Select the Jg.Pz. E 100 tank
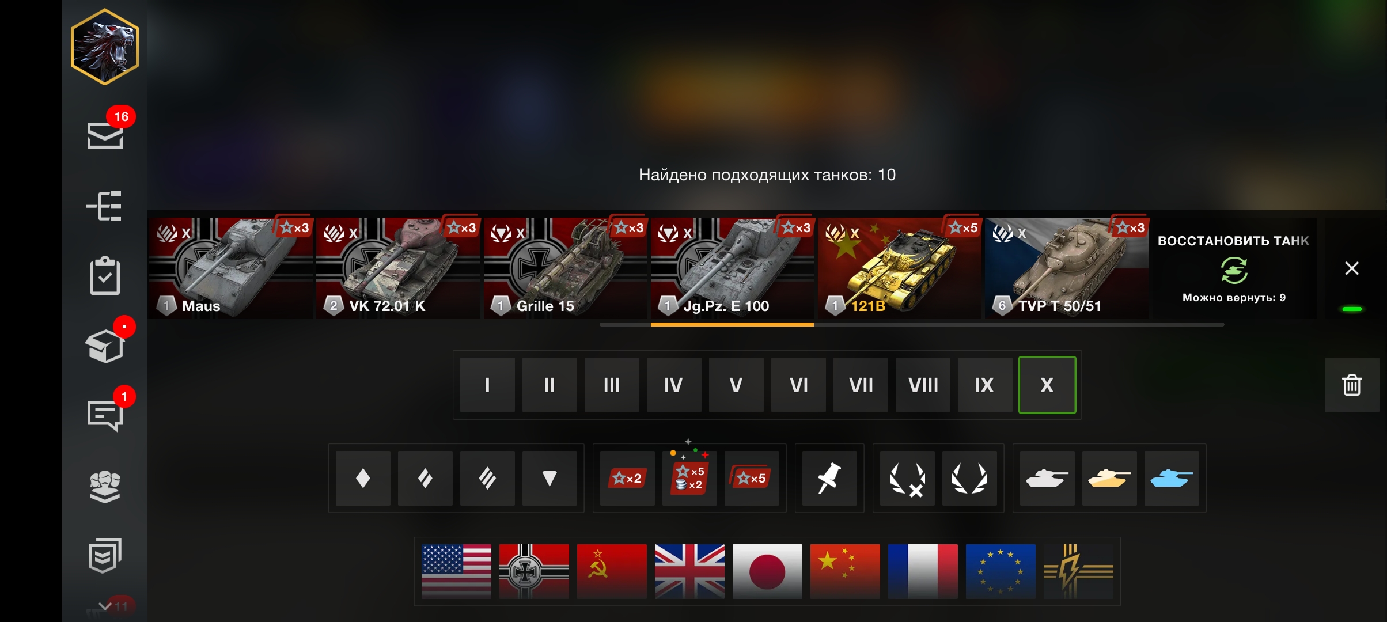The width and height of the screenshot is (1387, 622). 732,268
